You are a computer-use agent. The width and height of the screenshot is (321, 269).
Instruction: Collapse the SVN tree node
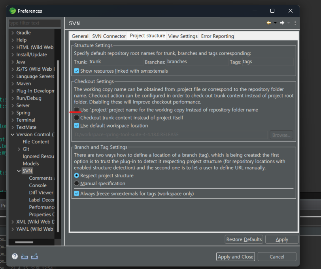tap(19, 171)
